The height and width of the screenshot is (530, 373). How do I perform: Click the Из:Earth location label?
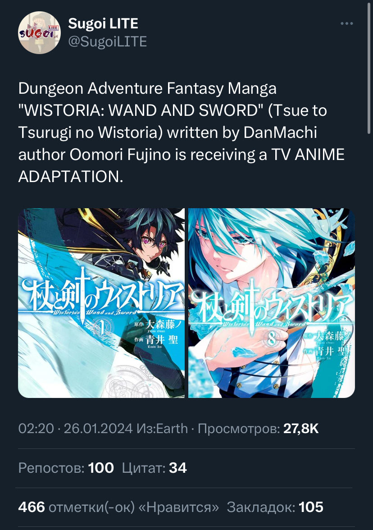(162, 429)
